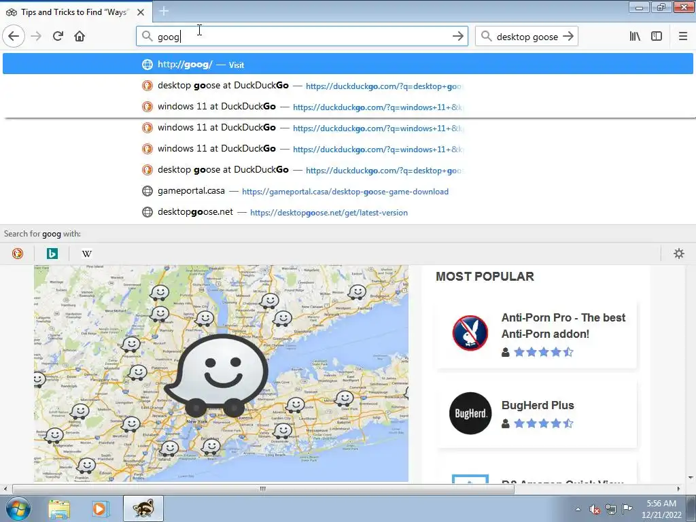Click the vertical scrollbar down arrow
696x522 pixels.
coord(691,478)
